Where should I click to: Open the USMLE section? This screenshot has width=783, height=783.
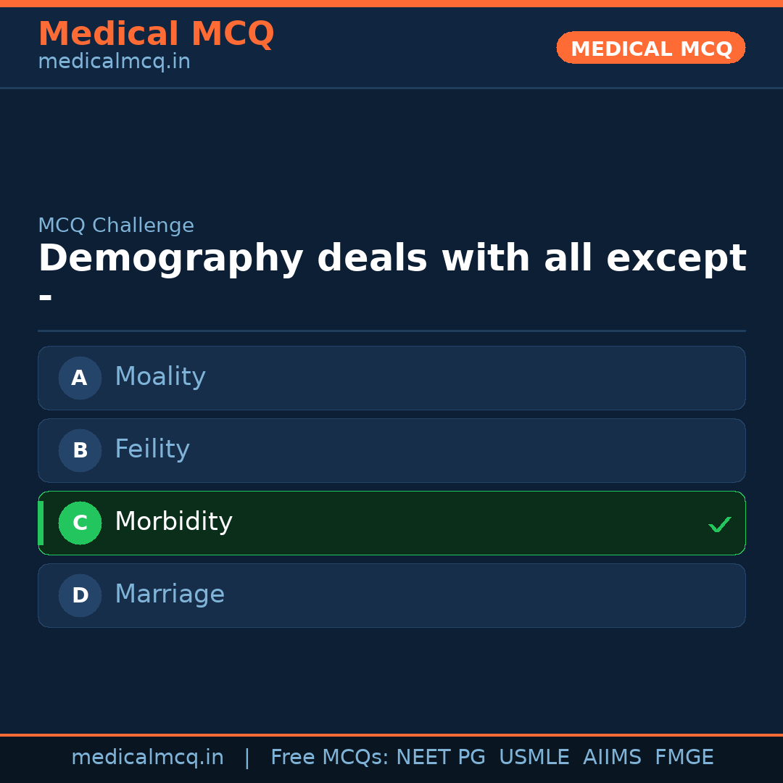pyautogui.click(x=534, y=757)
